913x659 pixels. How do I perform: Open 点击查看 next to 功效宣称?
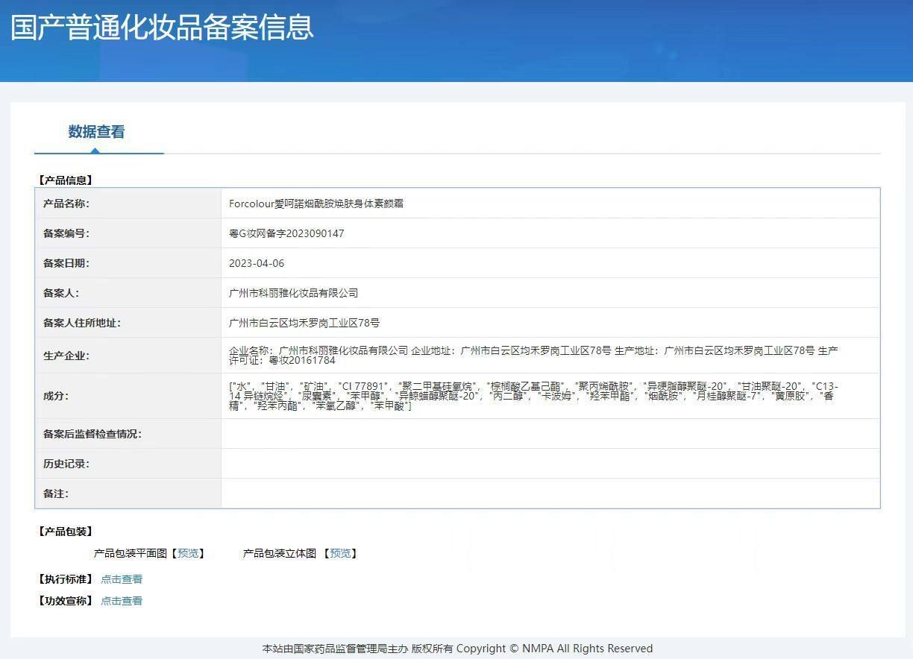(x=122, y=601)
